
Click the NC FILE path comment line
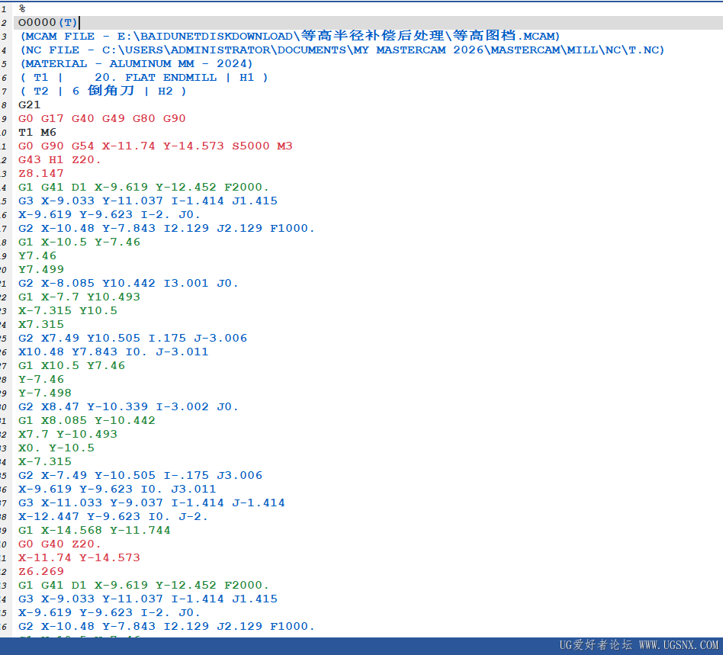click(342, 50)
